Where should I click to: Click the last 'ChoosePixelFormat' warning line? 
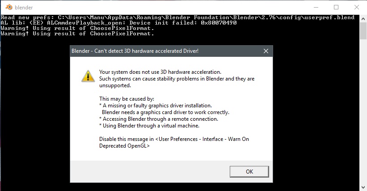[77, 34]
